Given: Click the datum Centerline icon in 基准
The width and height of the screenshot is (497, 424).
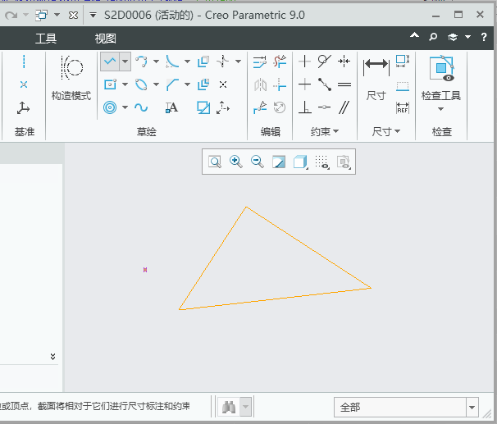Looking at the screenshot, I should pos(24,62).
